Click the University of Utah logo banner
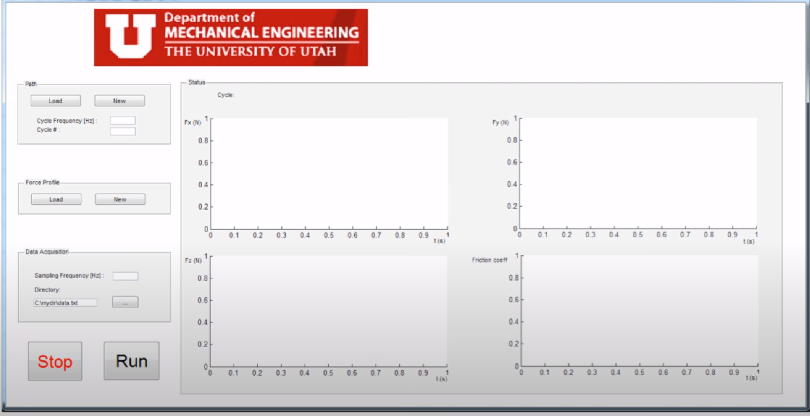The height and width of the screenshot is (416, 810). pos(231,37)
